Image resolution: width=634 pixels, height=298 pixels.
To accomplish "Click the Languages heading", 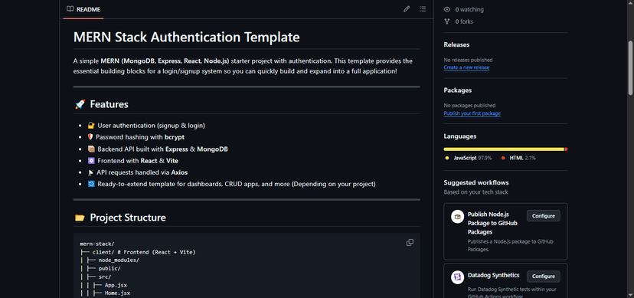I will (x=459, y=136).
